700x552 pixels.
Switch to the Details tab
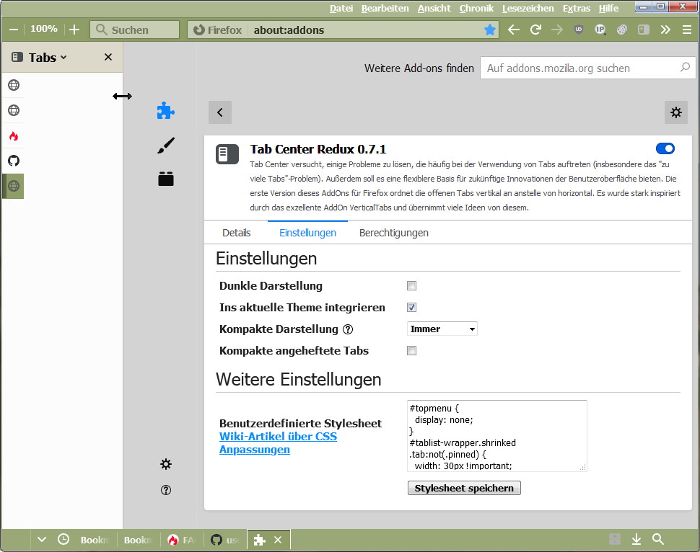pyautogui.click(x=236, y=233)
